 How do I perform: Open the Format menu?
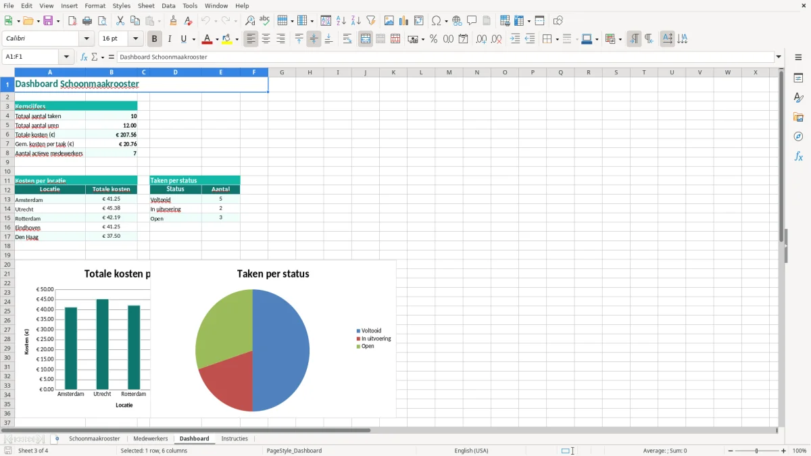(95, 5)
